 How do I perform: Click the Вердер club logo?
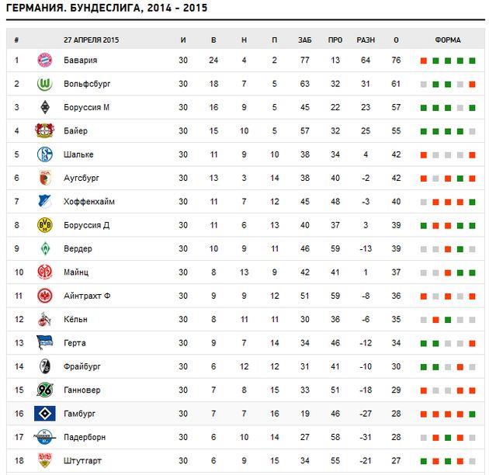(x=44, y=248)
